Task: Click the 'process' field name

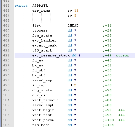Action: [40, 31]
